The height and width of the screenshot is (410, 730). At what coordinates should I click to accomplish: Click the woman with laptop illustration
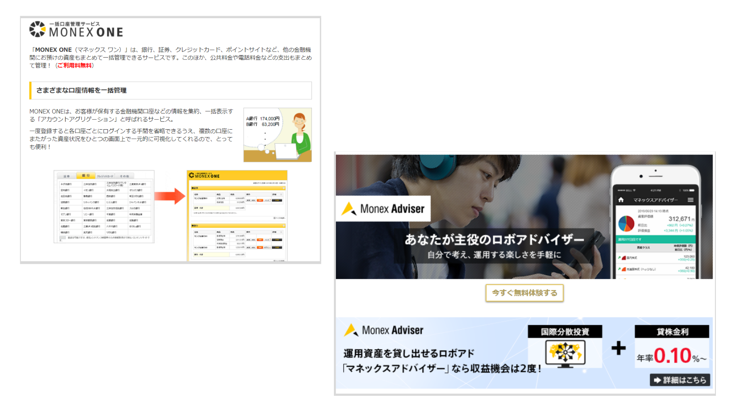[277, 135]
